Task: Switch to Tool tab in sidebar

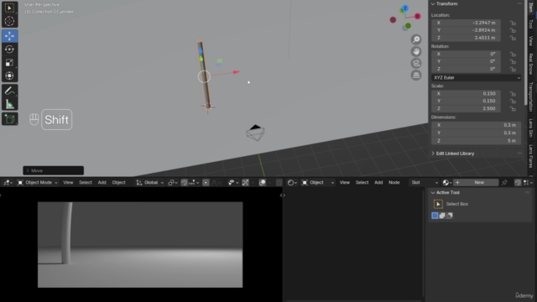Action: pyautogui.click(x=530, y=24)
